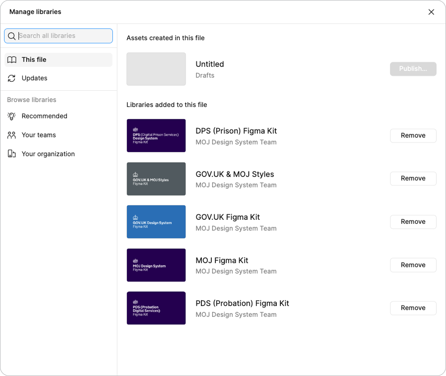Browse Recommended libraries
The width and height of the screenshot is (446, 376).
click(59, 116)
